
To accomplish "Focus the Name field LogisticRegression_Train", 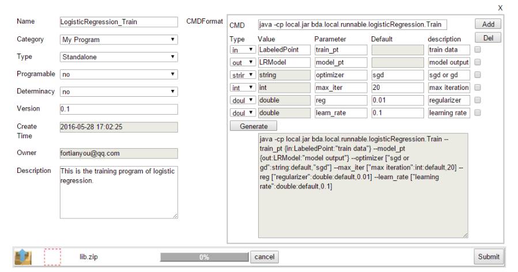I will pyautogui.click(x=119, y=22).
